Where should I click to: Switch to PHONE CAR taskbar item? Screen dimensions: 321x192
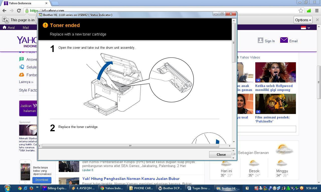tap(141, 188)
